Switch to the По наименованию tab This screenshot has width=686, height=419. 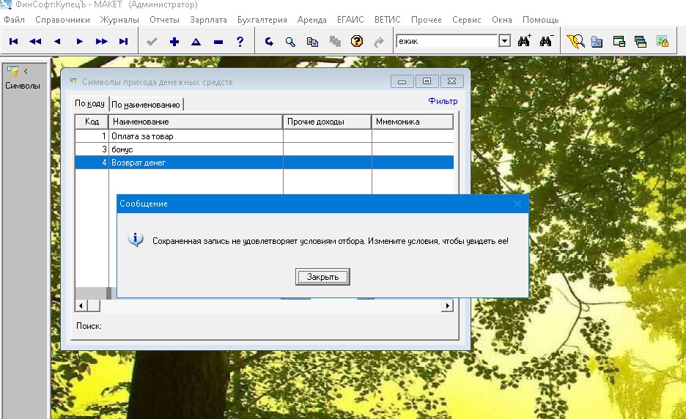(146, 105)
